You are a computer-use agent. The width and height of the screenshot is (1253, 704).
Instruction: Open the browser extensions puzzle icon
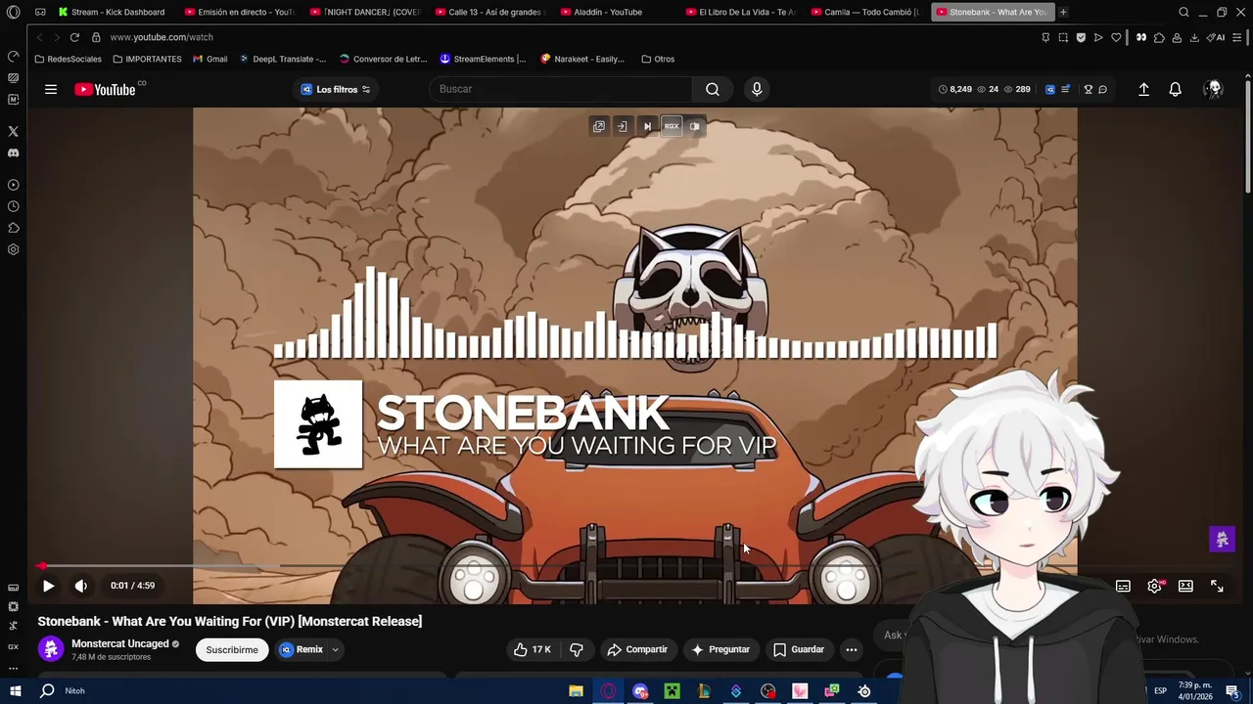point(1159,37)
